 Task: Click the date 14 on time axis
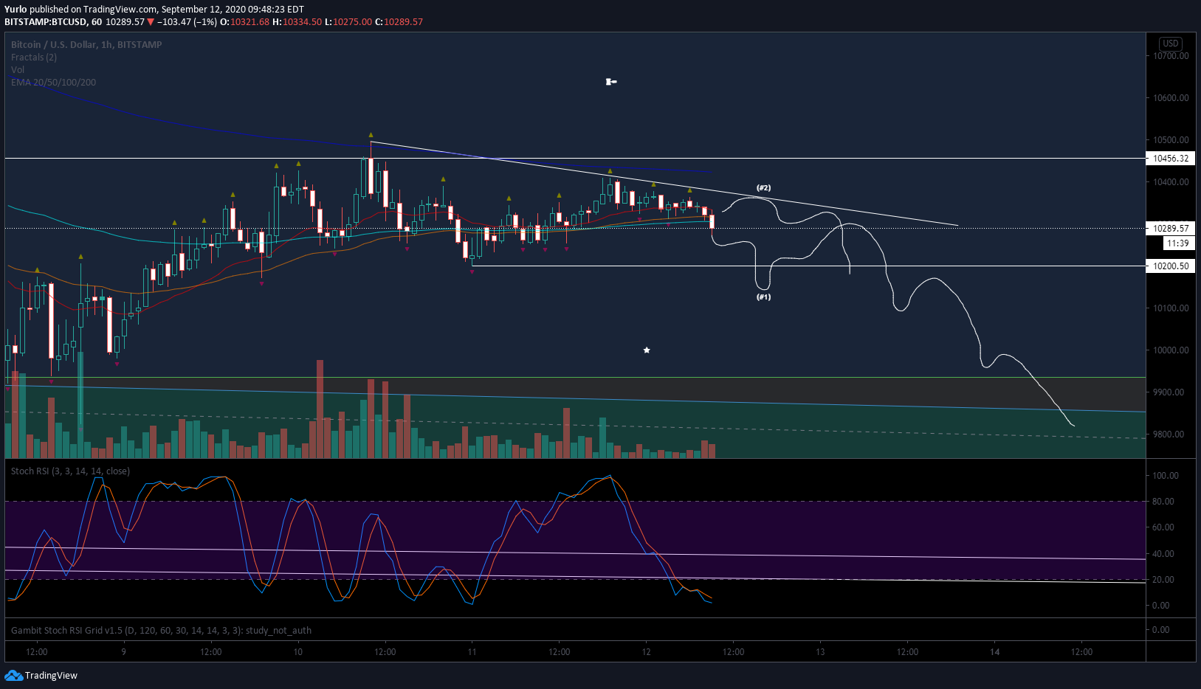click(x=994, y=652)
